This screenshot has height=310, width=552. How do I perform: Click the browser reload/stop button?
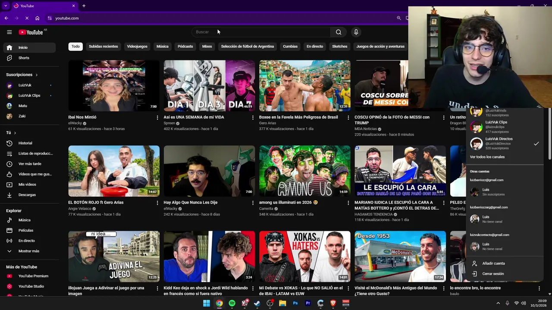(x=27, y=18)
